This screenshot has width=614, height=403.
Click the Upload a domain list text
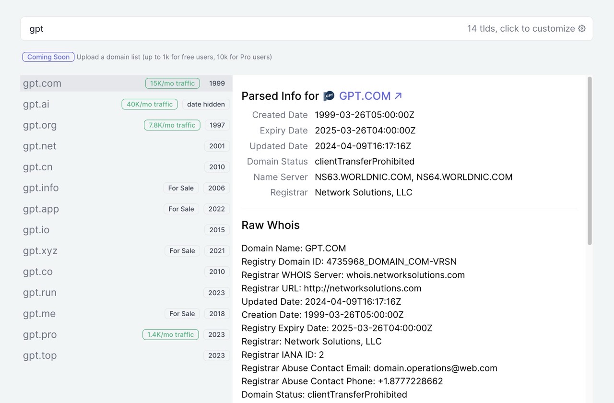click(x=174, y=57)
